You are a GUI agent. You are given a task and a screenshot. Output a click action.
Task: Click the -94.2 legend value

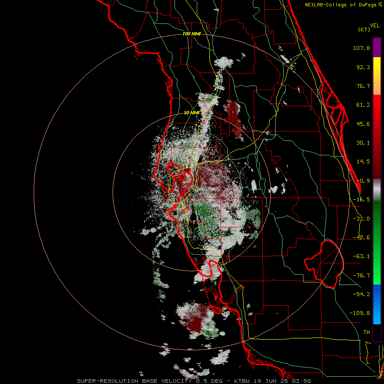(x=361, y=294)
